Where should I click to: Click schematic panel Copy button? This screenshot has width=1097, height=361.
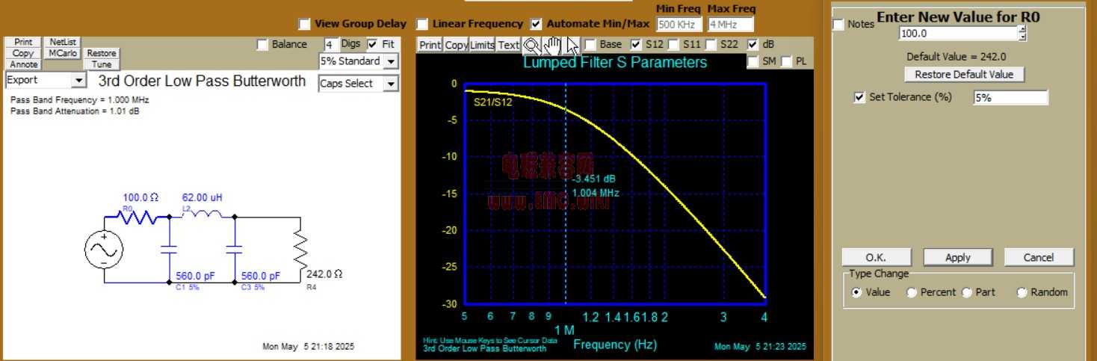click(23, 53)
